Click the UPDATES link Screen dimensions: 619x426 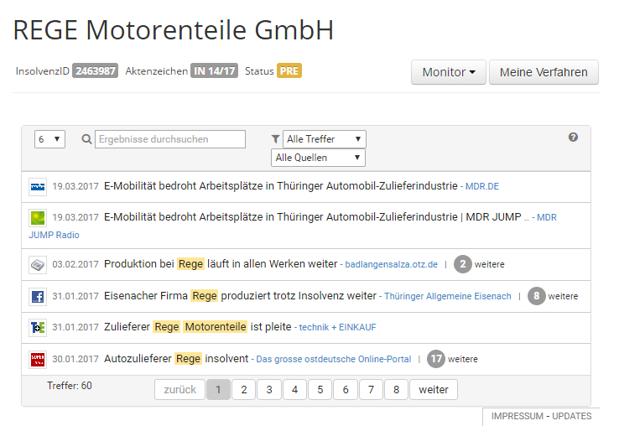point(572,416)
